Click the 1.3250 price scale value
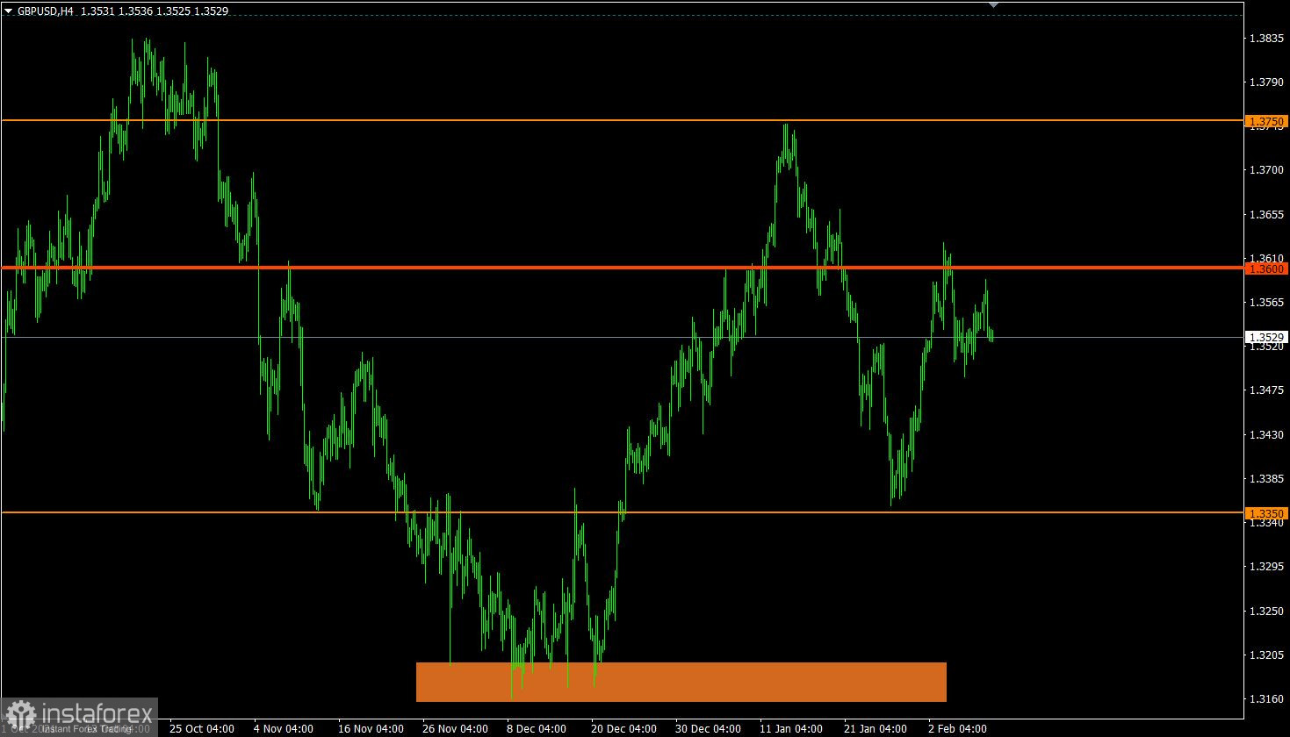 [x=1266, y=611]
